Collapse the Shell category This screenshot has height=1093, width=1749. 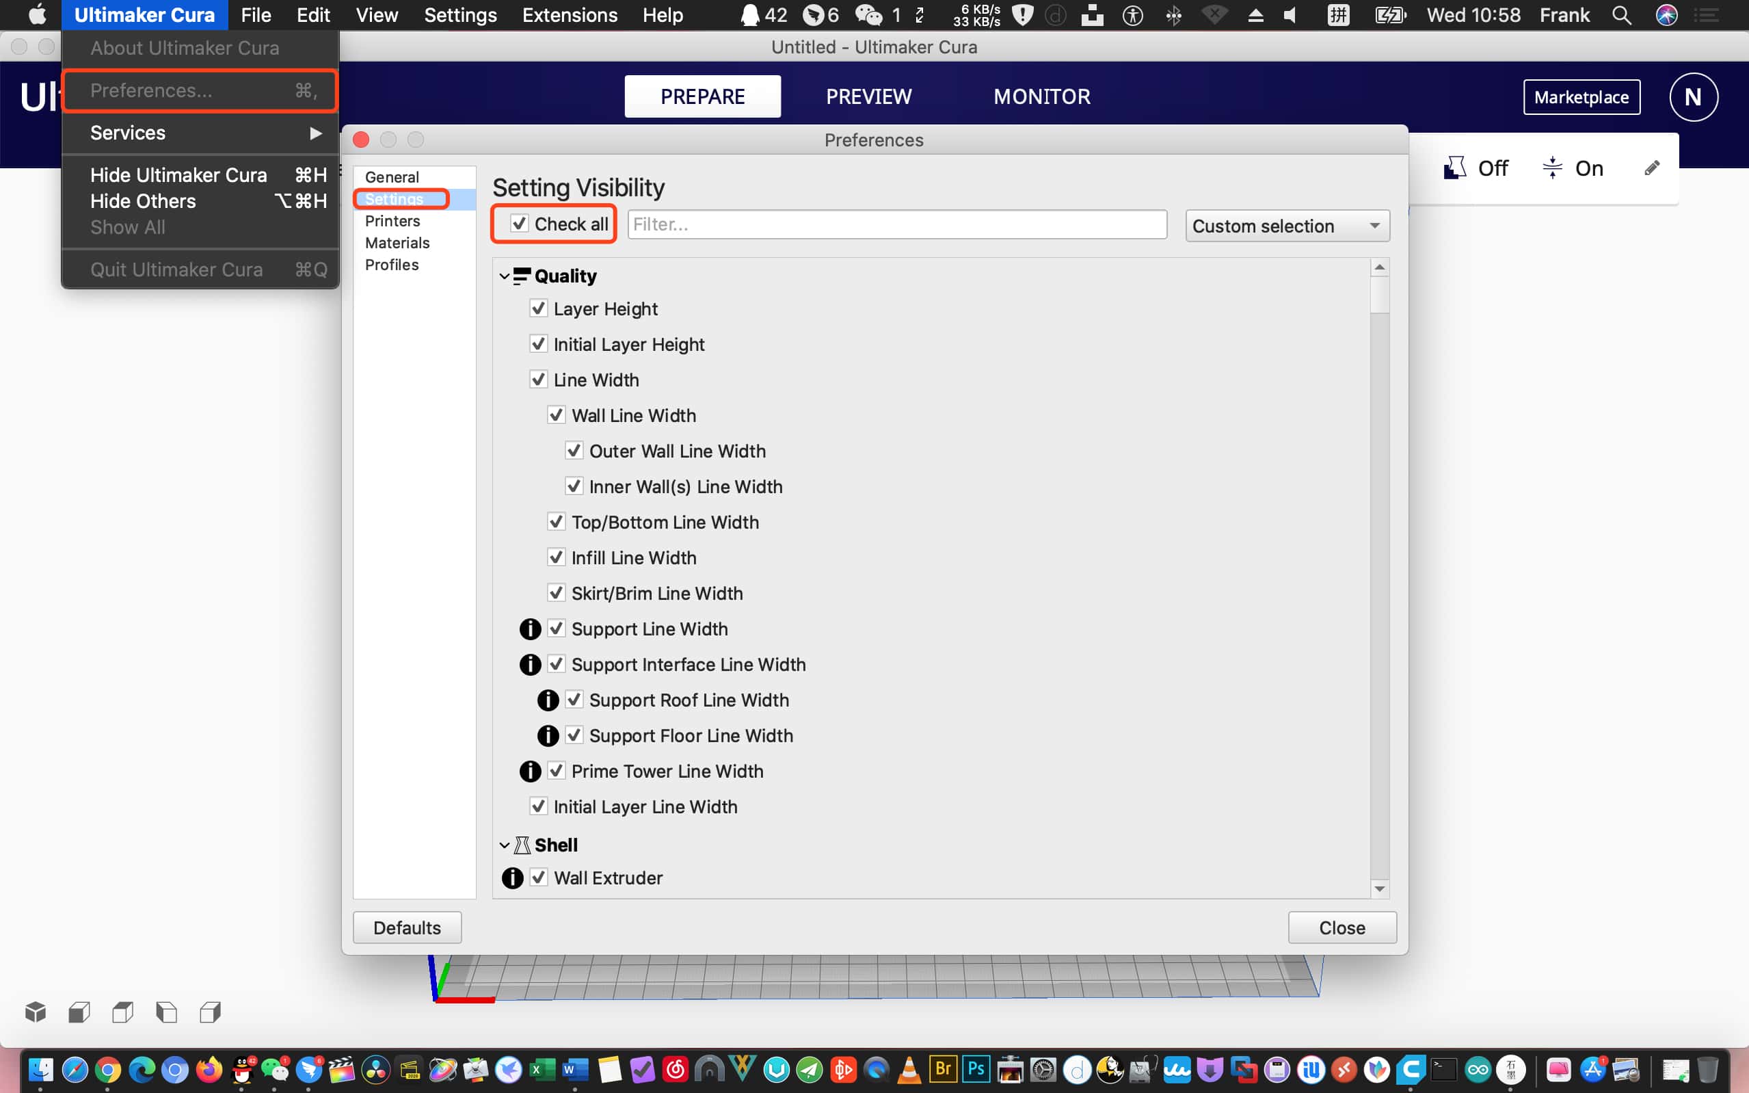click(504, 845)
